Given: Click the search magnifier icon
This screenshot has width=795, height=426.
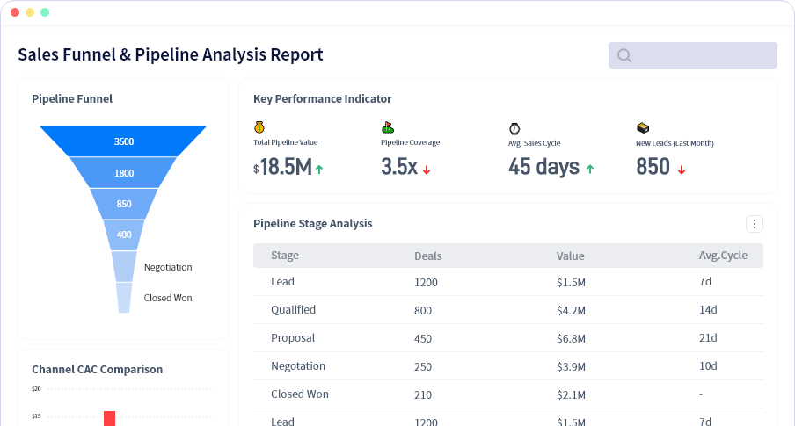Looking at the screenshot, I should 624,55.
